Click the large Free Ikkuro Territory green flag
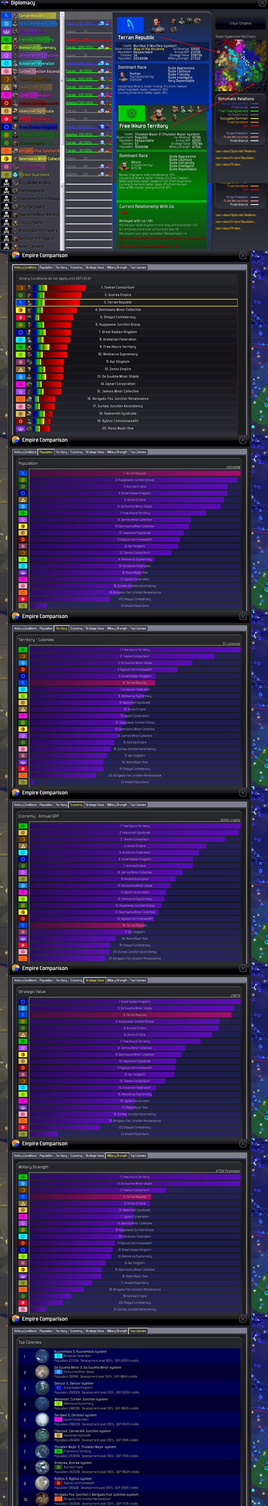 [132, 113]
